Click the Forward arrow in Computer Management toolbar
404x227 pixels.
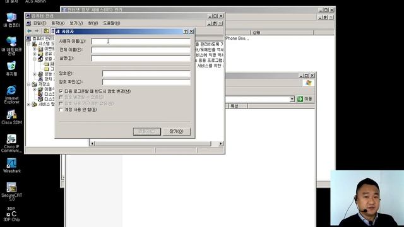(x=37, y=31)
